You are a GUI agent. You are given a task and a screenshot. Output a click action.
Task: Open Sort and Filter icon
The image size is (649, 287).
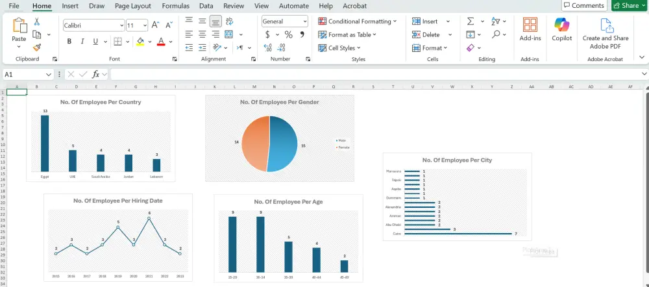tap(495, 21)
